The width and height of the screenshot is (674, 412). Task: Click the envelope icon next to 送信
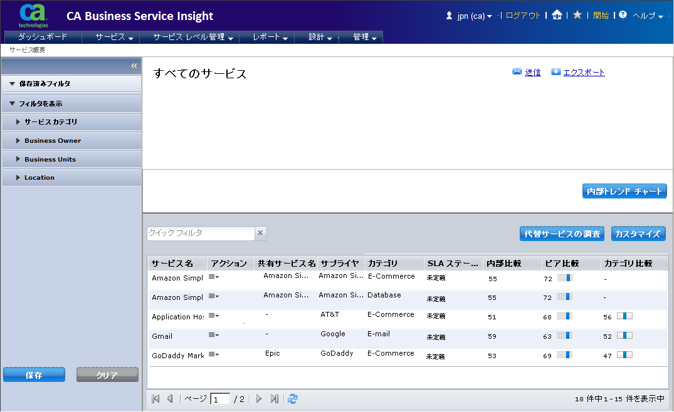tap(517, 71)
